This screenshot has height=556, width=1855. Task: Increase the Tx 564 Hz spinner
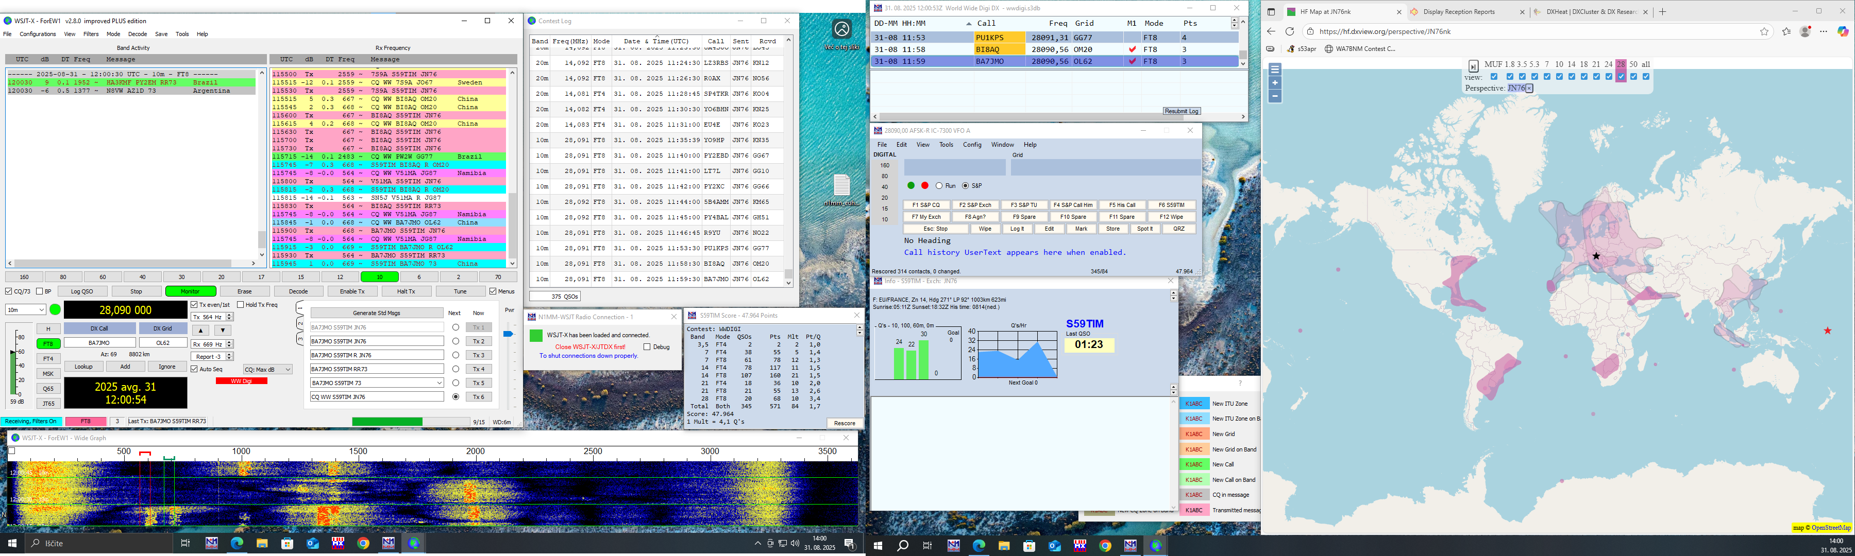[x=230, y=315]
